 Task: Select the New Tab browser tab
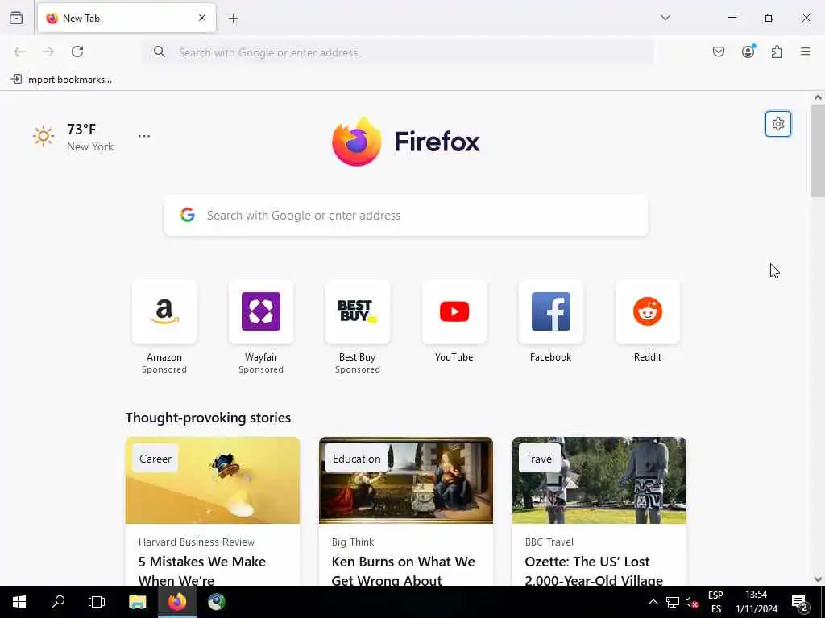click(x=126, y=18)
